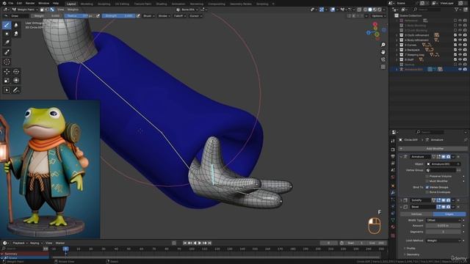This screenshot has height=264, width=470.
Task: Click the Blender logo menu icon
Action: (4, 3)
